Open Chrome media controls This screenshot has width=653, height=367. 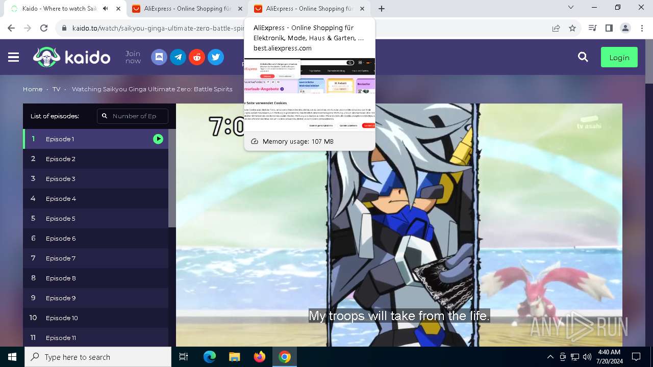point(592,28)
